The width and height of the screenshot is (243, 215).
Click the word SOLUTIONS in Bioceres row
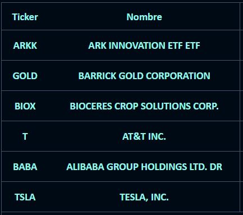click(x=166, y=106)
